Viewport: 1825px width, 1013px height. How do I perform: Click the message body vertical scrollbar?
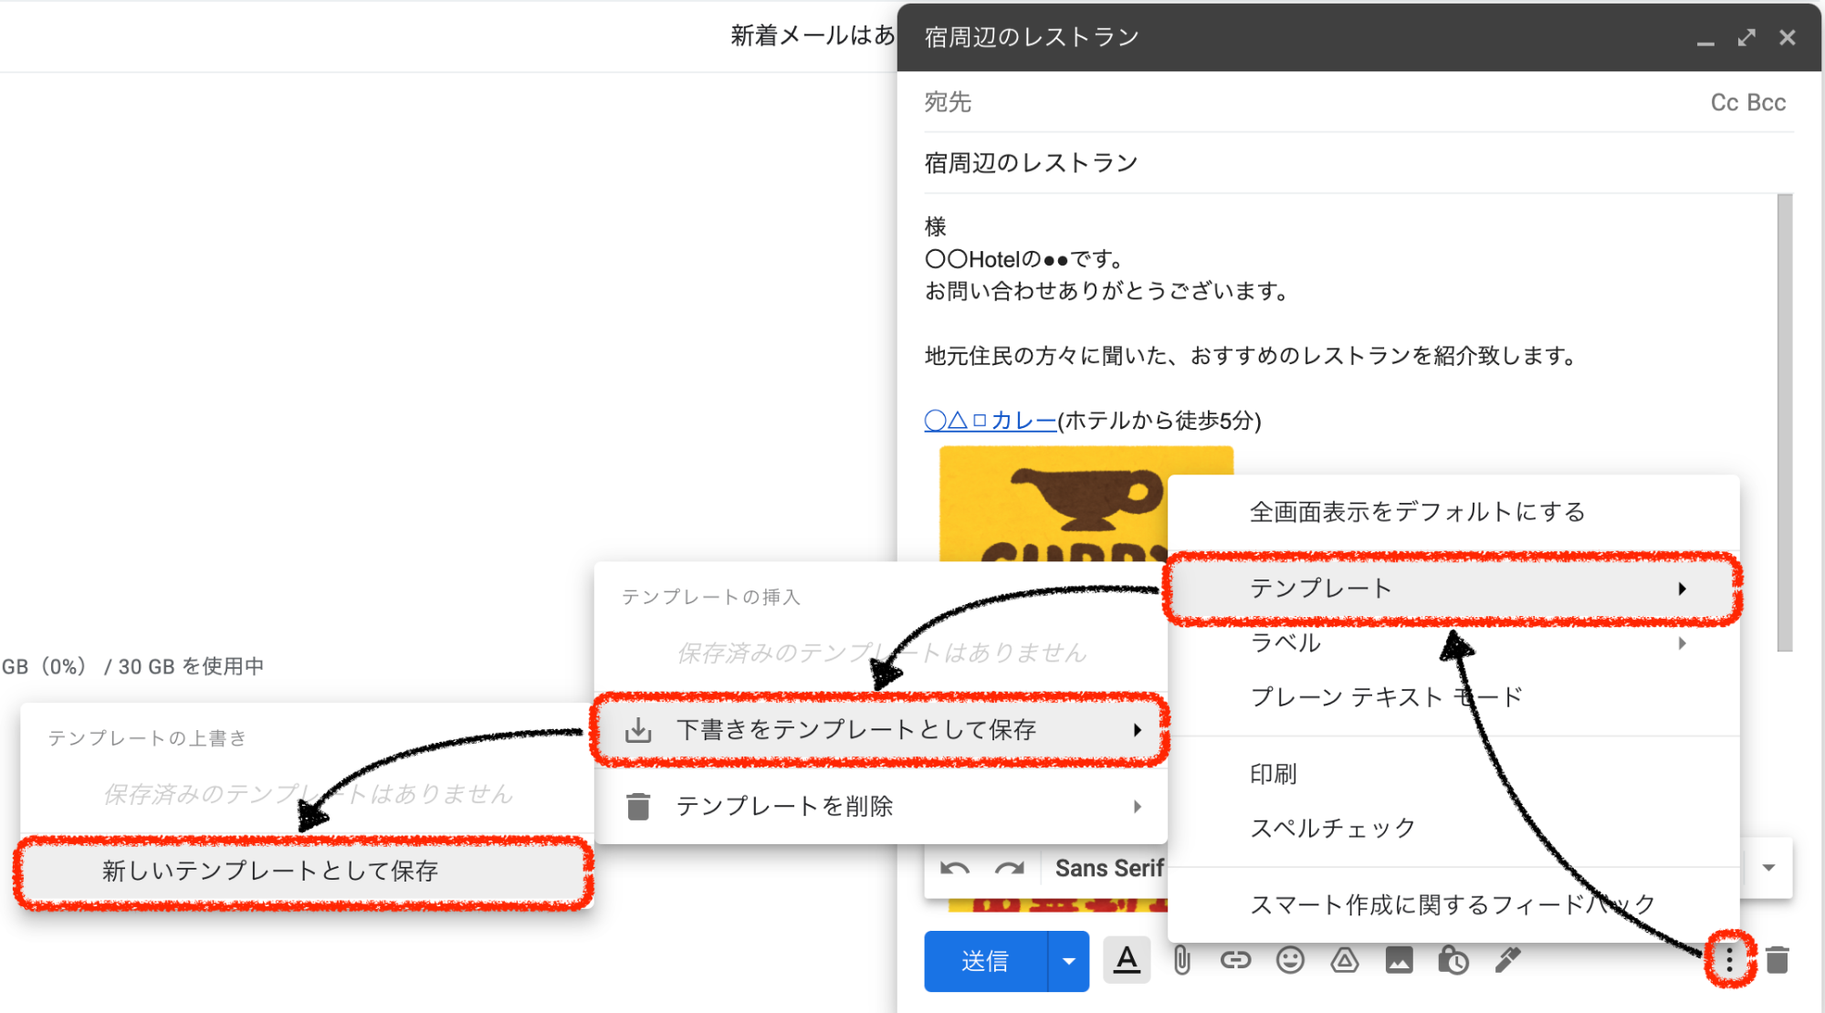coord(1784,422)
